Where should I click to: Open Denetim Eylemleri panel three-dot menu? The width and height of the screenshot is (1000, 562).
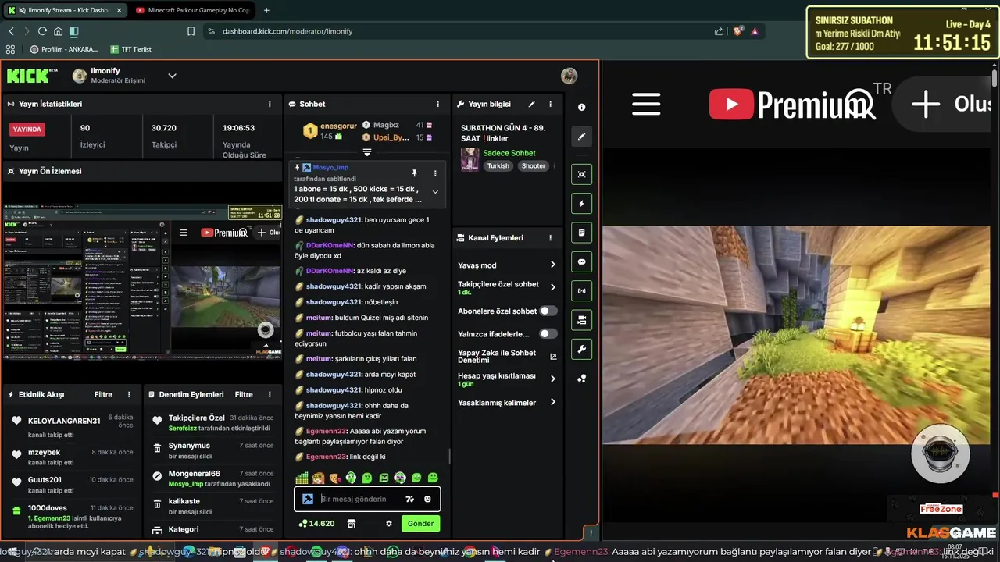point(270,394)
